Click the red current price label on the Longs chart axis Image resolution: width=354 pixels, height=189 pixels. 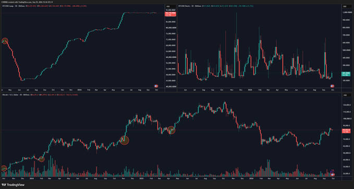pyautogui.click(x=170, y=14)
